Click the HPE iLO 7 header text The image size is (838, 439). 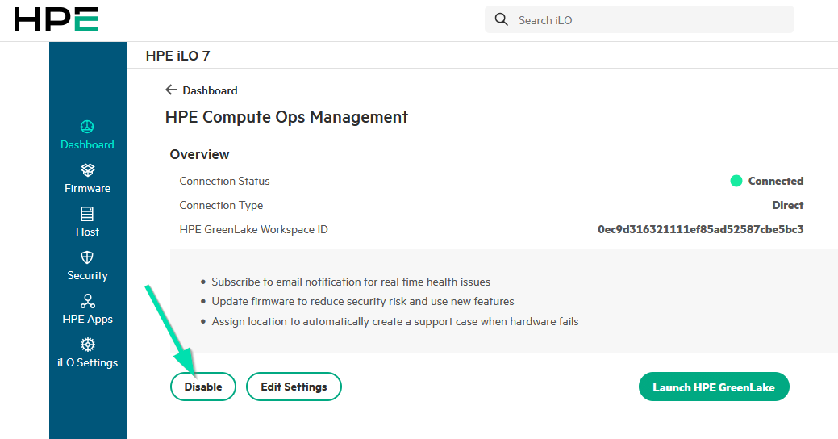coord(178,56)
